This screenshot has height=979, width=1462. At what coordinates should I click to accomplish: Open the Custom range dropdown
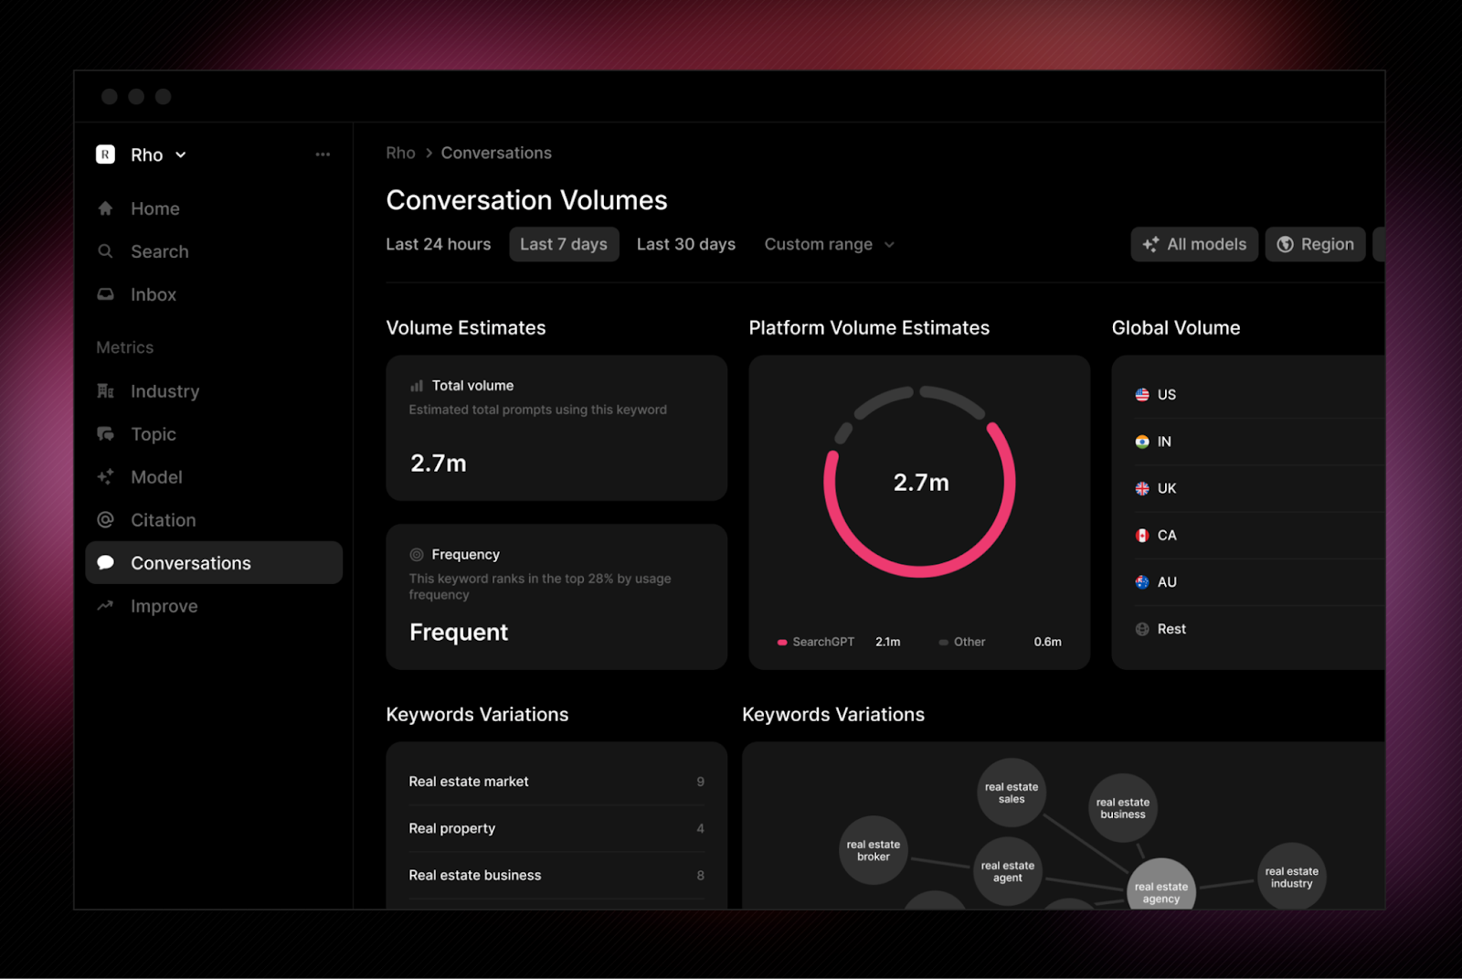point(829,244)
